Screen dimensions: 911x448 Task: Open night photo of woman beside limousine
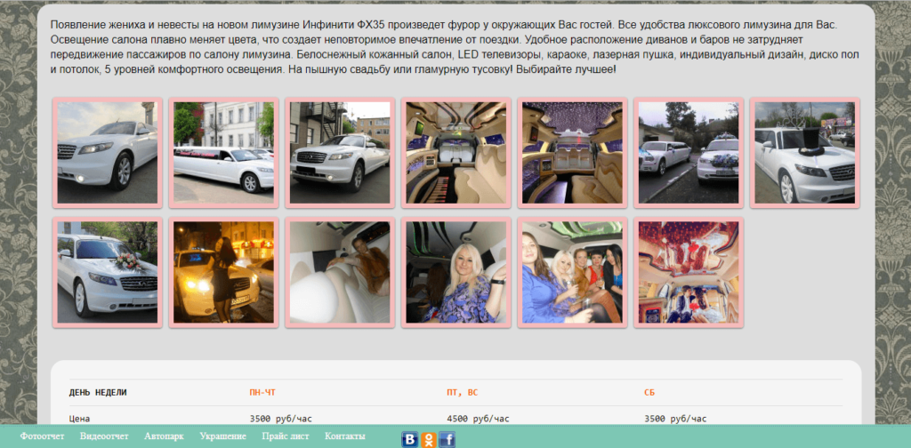223,272
